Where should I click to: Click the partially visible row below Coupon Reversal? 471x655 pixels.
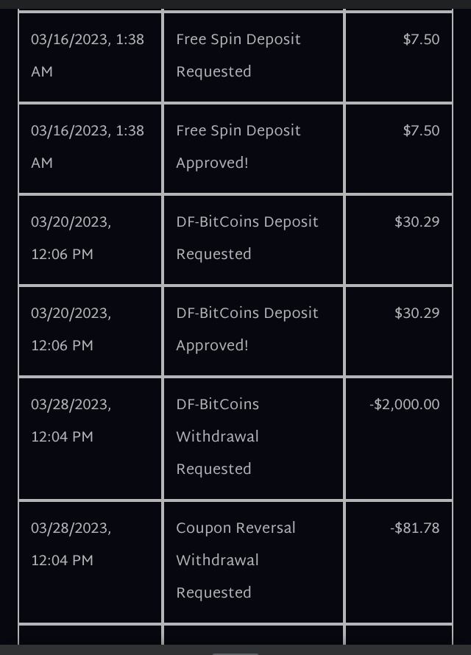(x=235, y=634)
